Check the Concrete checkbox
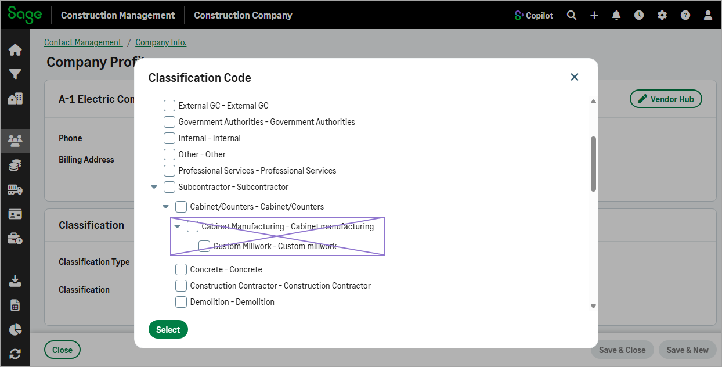This screenshot has width=722, height=367. point(181,269)
